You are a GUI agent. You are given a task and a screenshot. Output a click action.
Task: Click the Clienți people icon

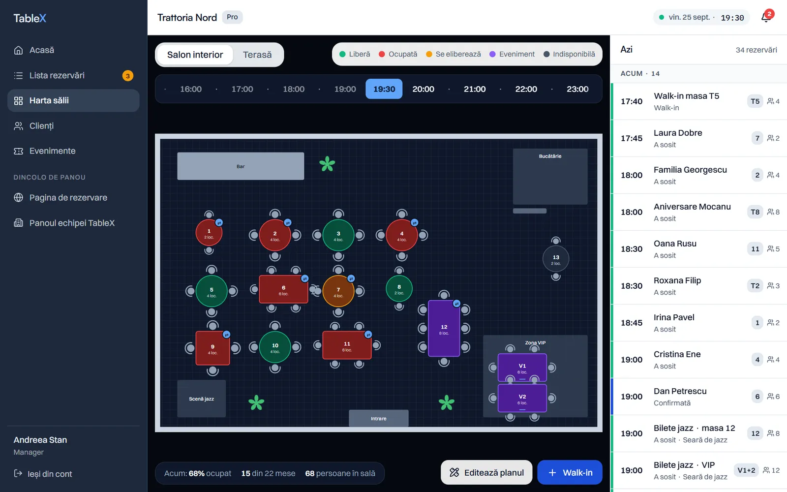click(x=19, y=126)
